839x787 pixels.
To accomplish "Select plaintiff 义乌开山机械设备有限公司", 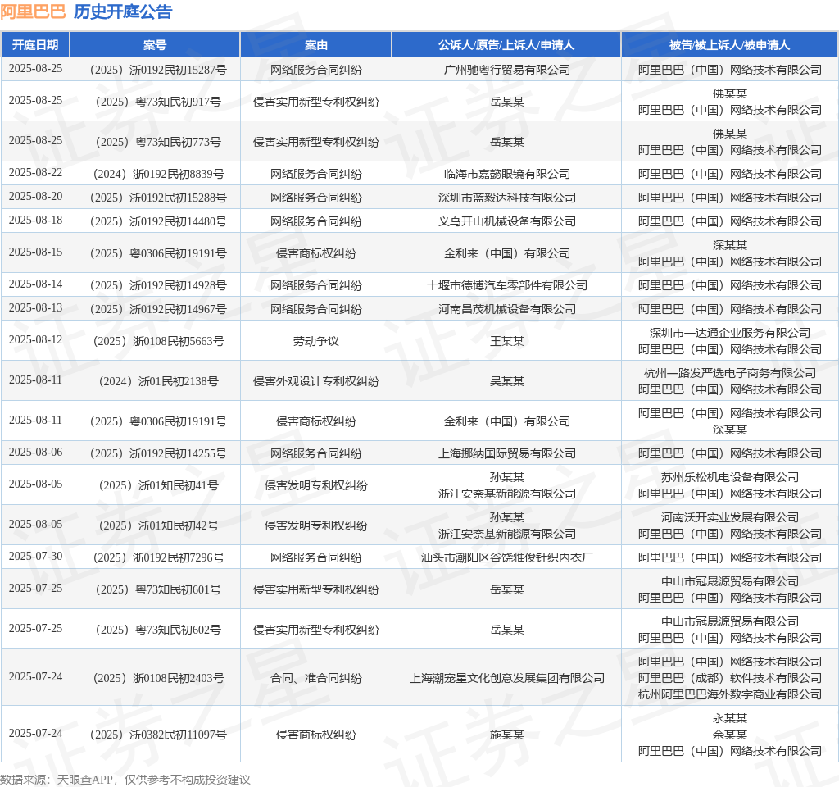I will pos(506,221).
